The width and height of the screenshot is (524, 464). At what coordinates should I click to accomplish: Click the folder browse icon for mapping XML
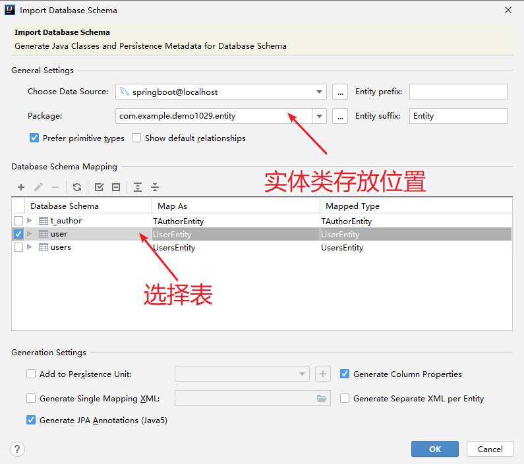pos(322,398)
